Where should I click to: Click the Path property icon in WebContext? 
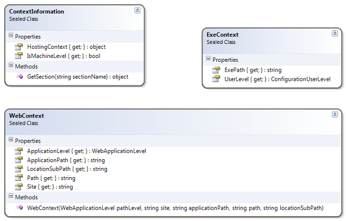tap(19, 178)
